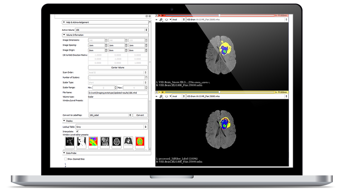
Task: Click the link slice views icon in red viewer
Action: coord(161,20)
